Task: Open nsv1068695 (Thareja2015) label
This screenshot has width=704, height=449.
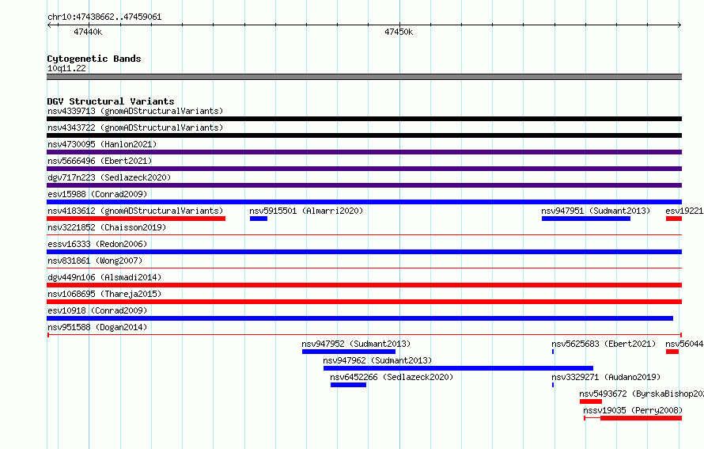Action: (x=104, y=294)
